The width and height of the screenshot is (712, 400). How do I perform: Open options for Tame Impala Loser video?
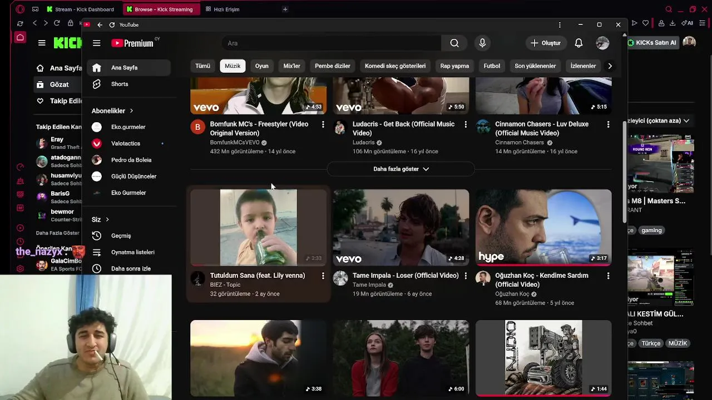[x=466, y=276]
